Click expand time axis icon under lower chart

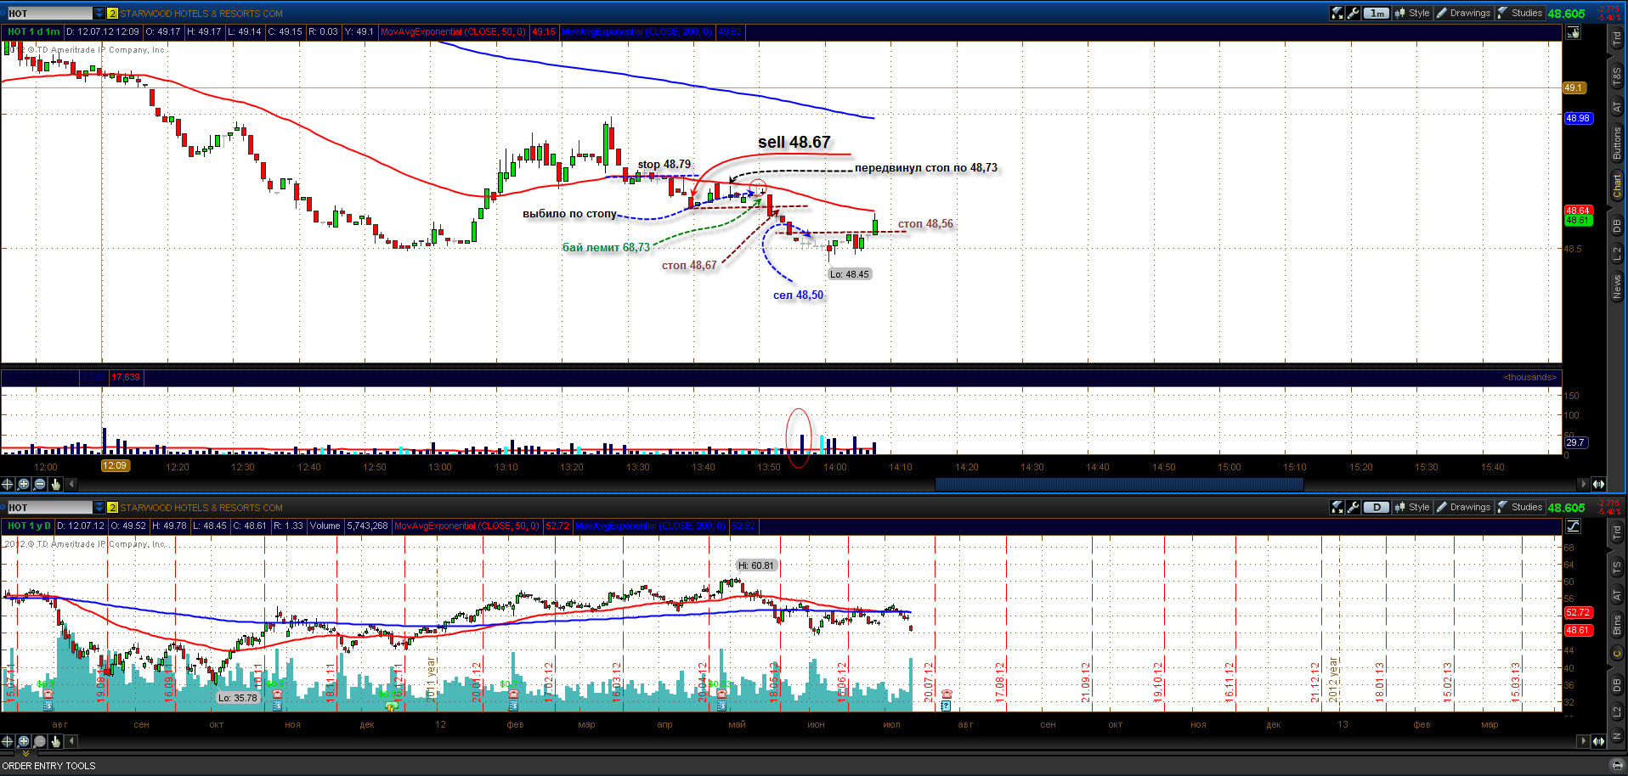click(1598, 741)
